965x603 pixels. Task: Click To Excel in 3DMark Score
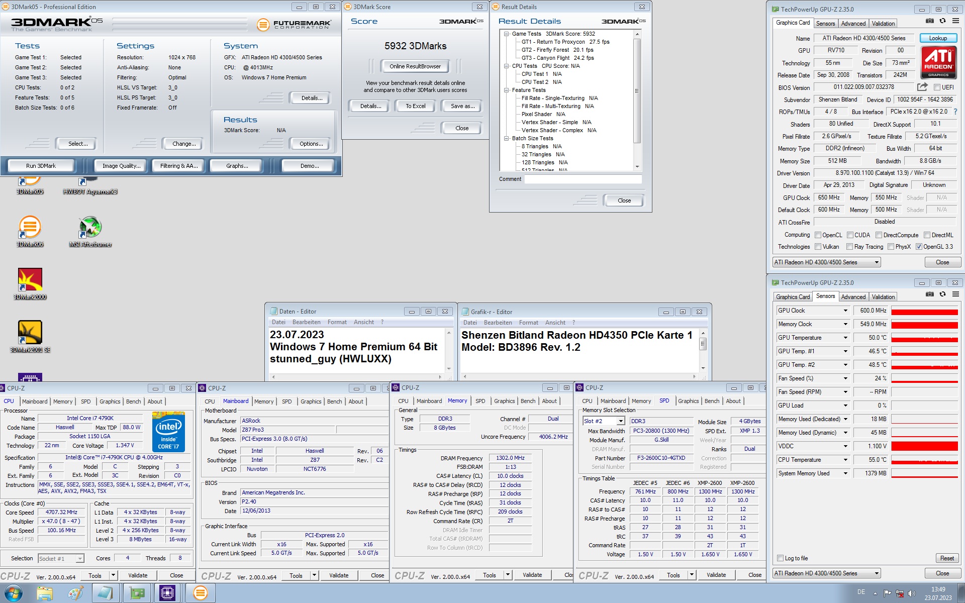click(416, 106)
